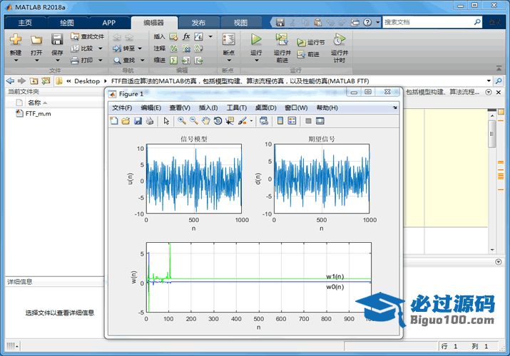The image size is (510, 356).
Task: Select FTF_m.m in the current folder panel
Action: [x=34, y=114]
